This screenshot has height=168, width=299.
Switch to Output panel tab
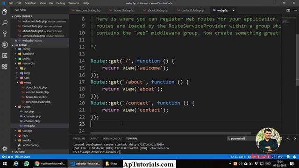(94, 139)
